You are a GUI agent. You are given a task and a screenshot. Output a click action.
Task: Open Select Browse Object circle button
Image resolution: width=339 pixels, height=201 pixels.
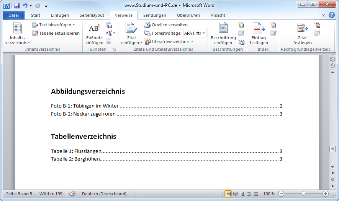point(332,180)
